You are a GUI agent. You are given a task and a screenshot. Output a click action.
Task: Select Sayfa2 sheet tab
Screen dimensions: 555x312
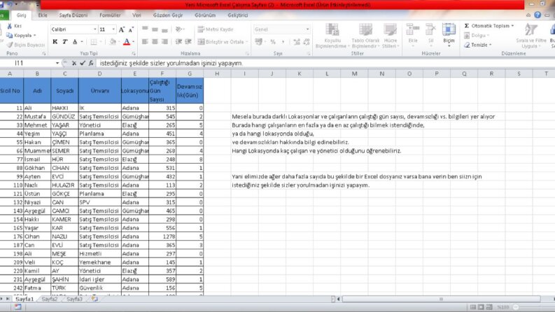point(49,299)
